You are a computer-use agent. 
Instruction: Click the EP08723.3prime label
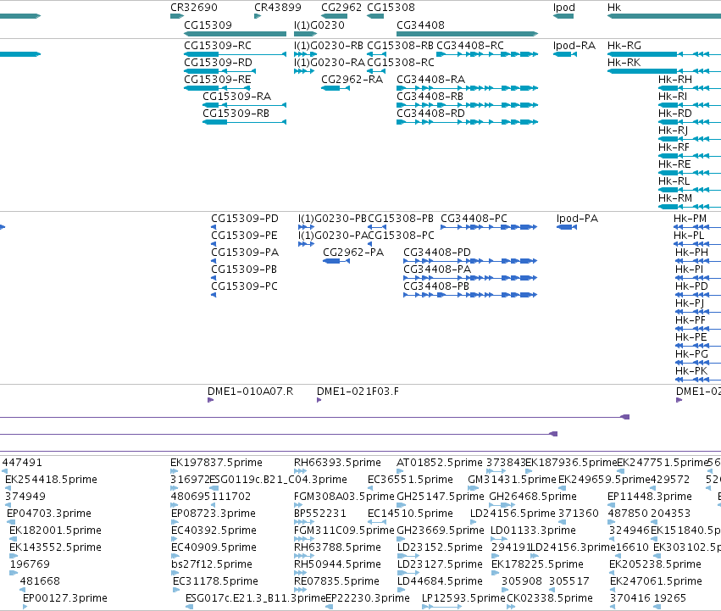214,514
